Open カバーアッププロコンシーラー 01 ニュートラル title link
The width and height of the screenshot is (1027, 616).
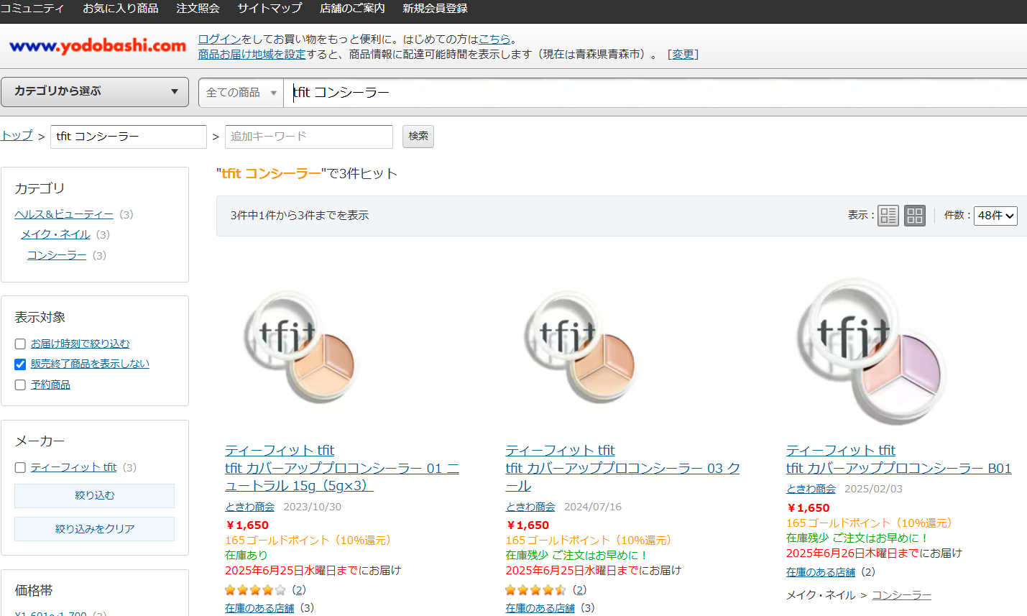342,477
